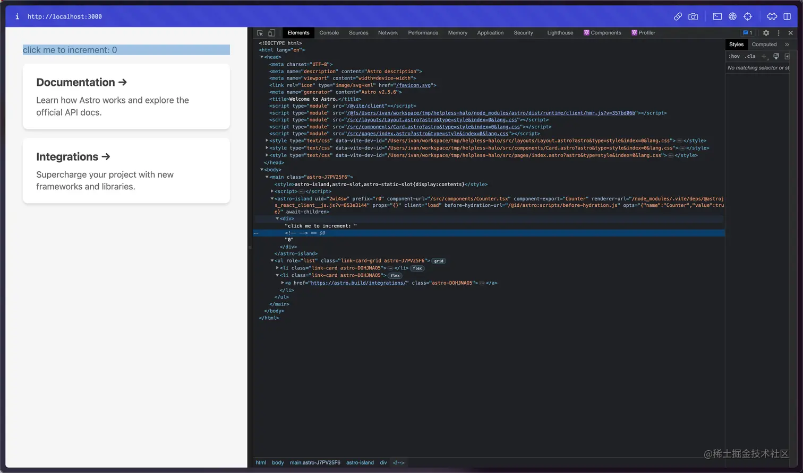
Task: Collapse the ul link-card-grid node
Action: pyautogui.click(x=272, y=261)
